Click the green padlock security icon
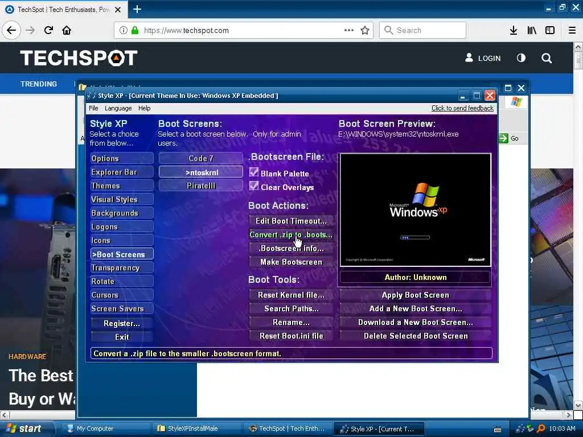This screenshot has width=583, height=437. [x=135, y=30]
